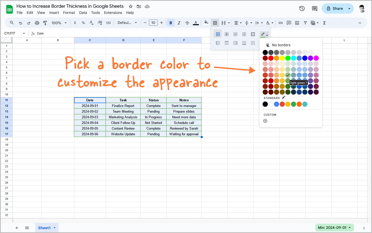This screenshot has height=233, width=372.
Task: Open the Edit menu
Action: [x=30, y=13]
